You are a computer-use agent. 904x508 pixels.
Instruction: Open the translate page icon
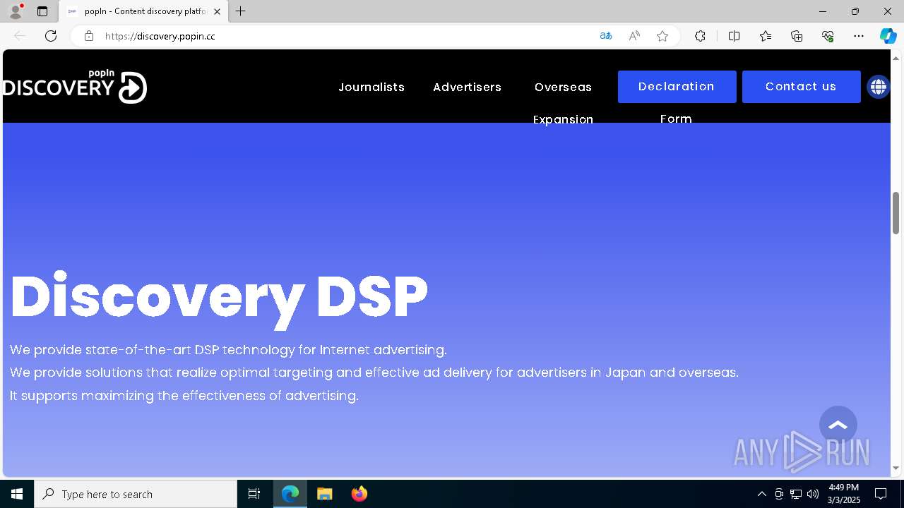(605, 36)
